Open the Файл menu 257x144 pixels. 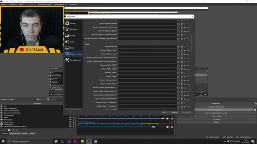click(x=4, y=4)
